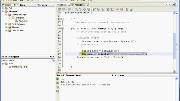This screenshot has height=101, width=180.
Task: Show opened documents list dropdown
Action: point(173,4)
